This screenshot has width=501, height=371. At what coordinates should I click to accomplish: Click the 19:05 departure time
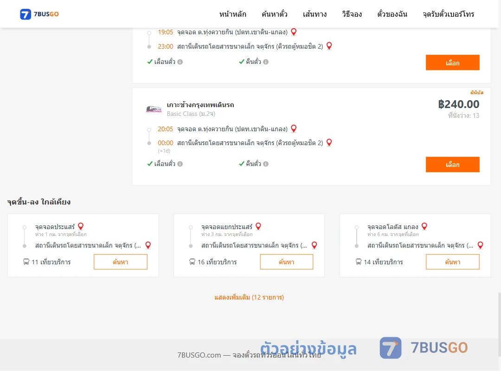pyautogui.click(x=165, y=32)
